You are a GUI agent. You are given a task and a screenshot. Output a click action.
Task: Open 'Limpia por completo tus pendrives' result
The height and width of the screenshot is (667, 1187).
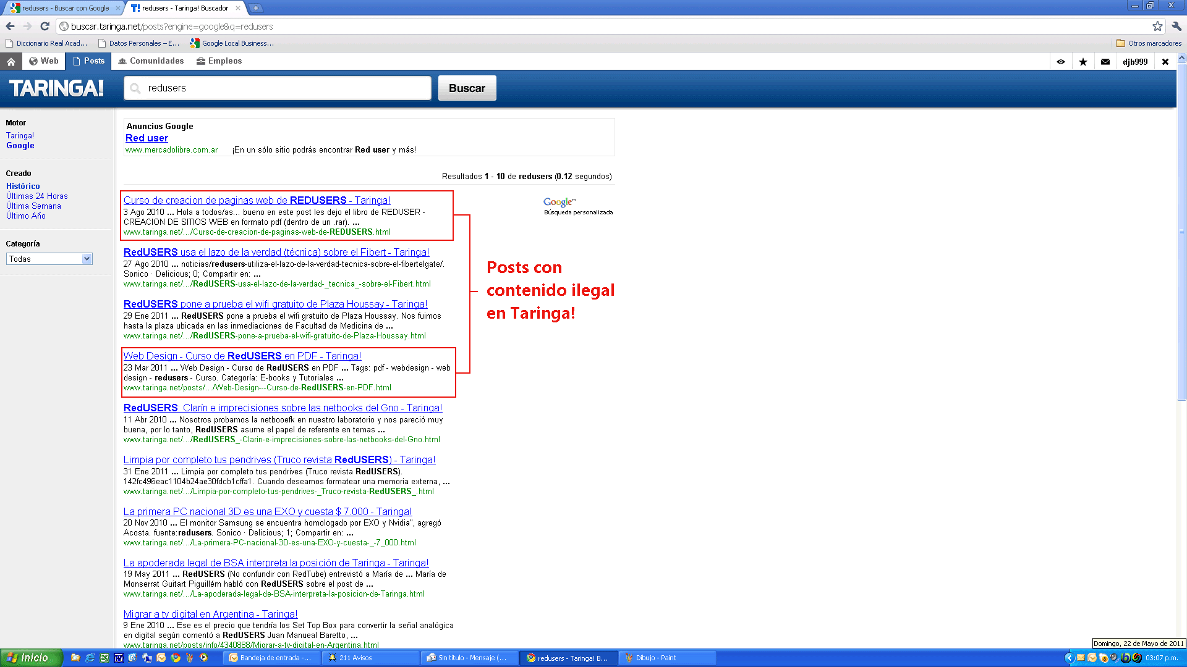[279, 459]
